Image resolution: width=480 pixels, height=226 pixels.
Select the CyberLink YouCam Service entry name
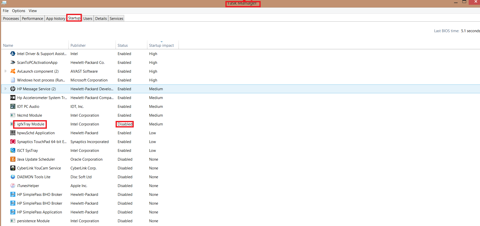39,168
